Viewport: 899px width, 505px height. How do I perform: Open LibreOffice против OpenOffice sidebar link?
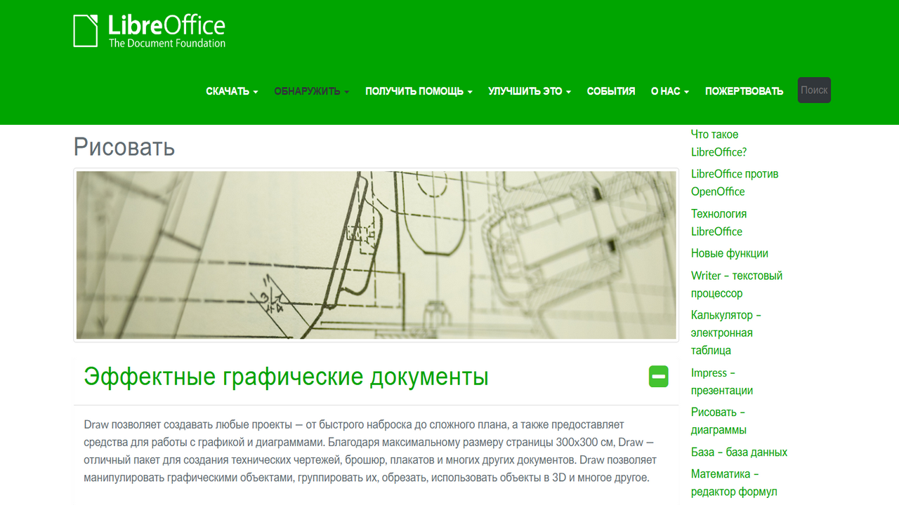tap(734, 182)
